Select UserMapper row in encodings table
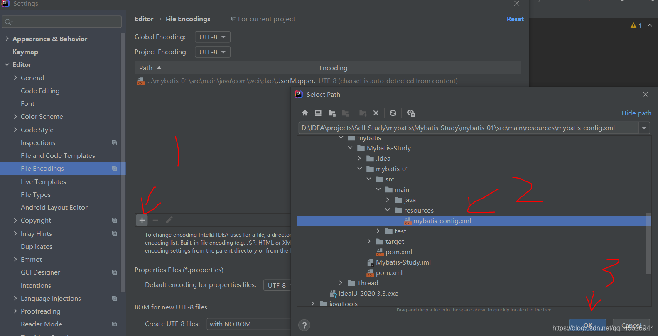658x336 pixels. (x=327, y=81)
